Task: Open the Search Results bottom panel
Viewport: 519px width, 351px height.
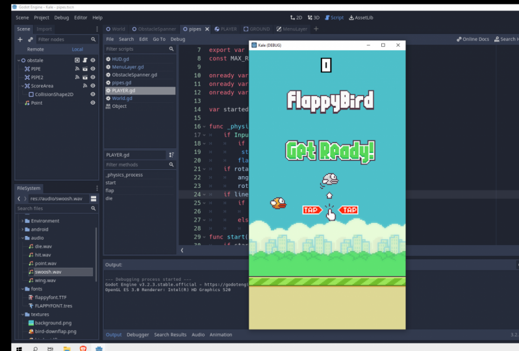Action: click(x=170, y=335)
